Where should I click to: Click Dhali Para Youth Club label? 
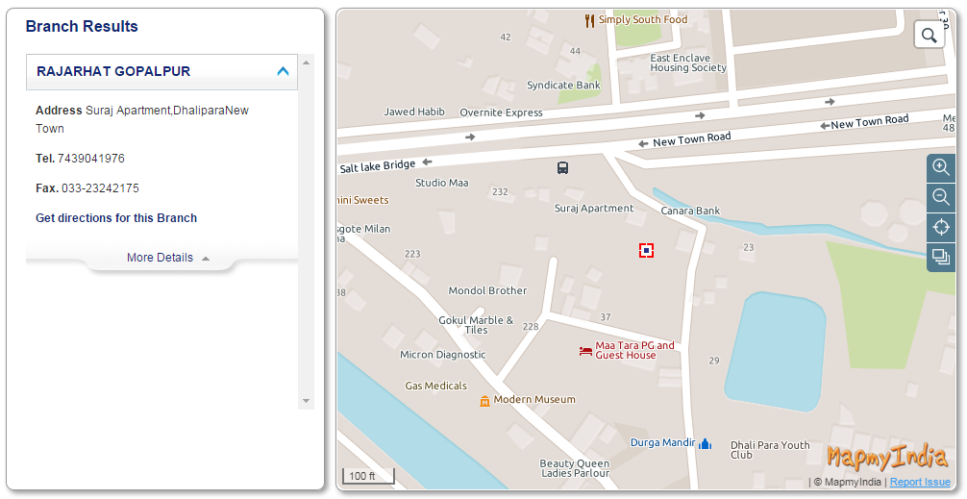(x=770, y=450)
